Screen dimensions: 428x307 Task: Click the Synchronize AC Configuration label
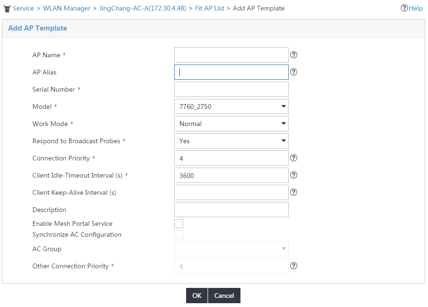click(x=77, y=234)
